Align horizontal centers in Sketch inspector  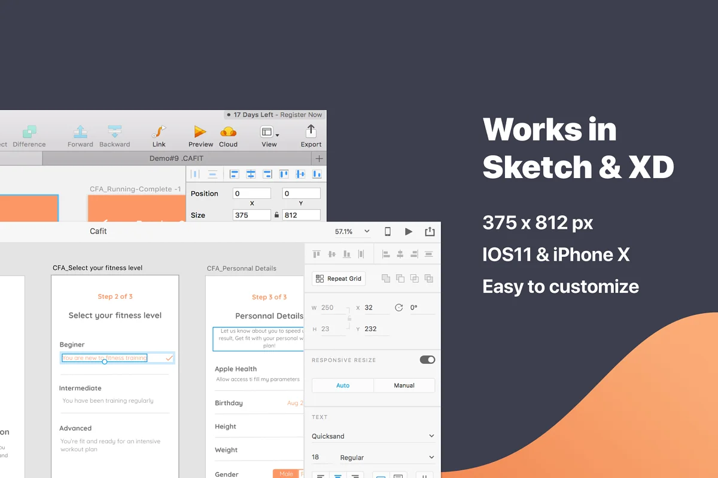tap(251, 174)
